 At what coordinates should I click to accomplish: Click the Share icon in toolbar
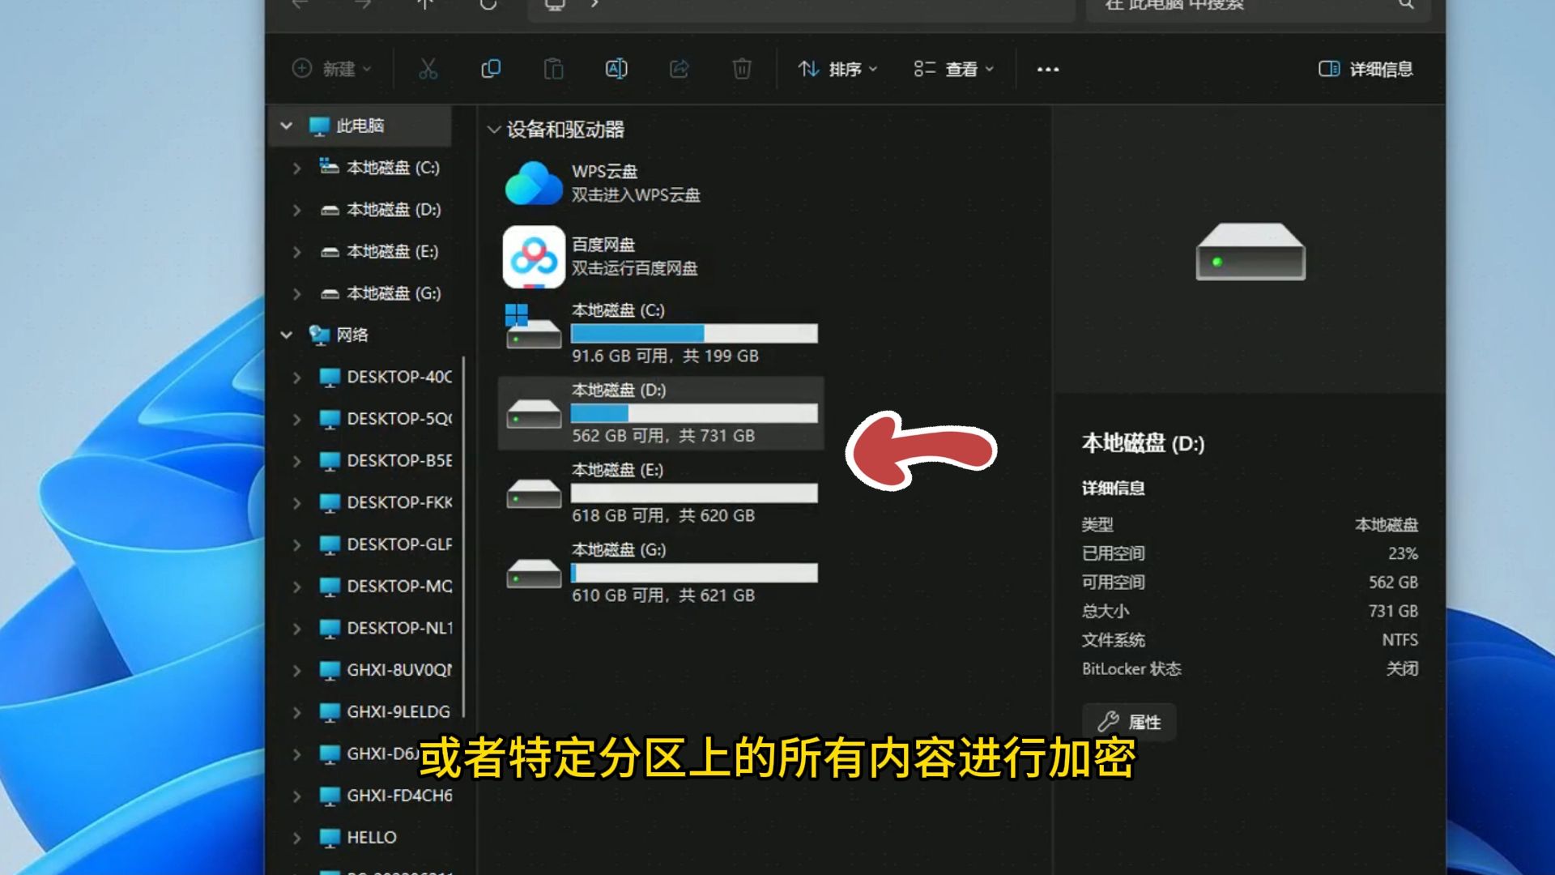tap(679, 69)
